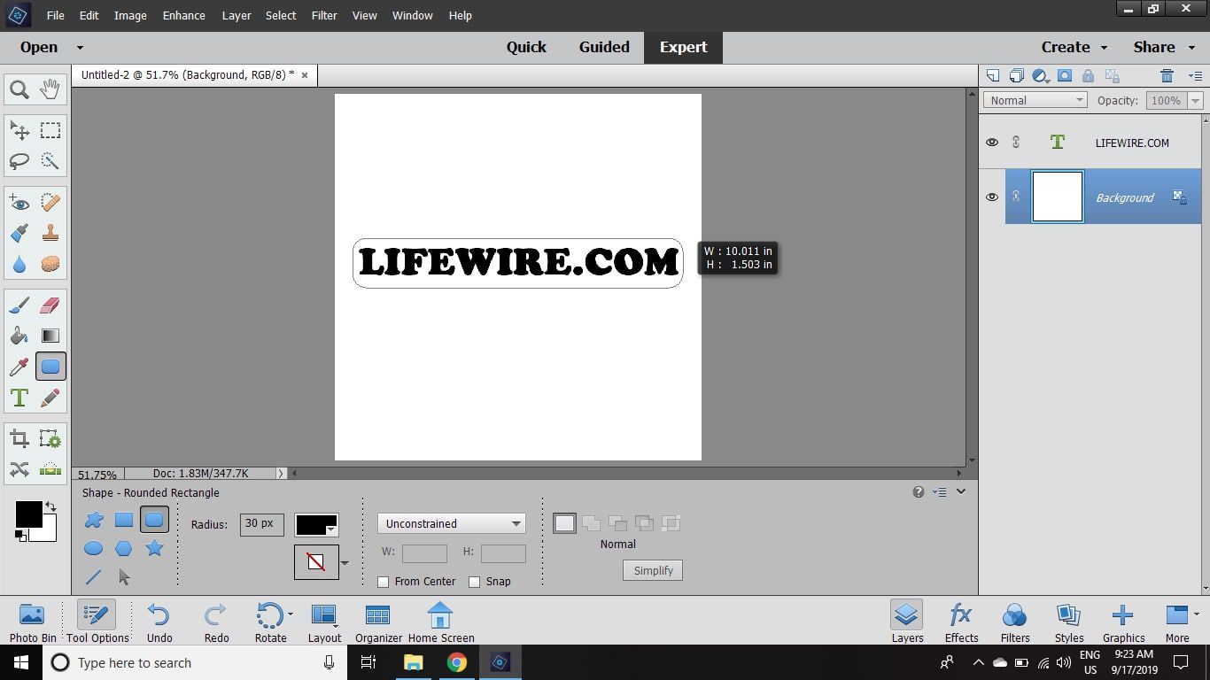Viewport: 1210px width, 680px height.
Task: Select the Move tool
Action: 19,131
